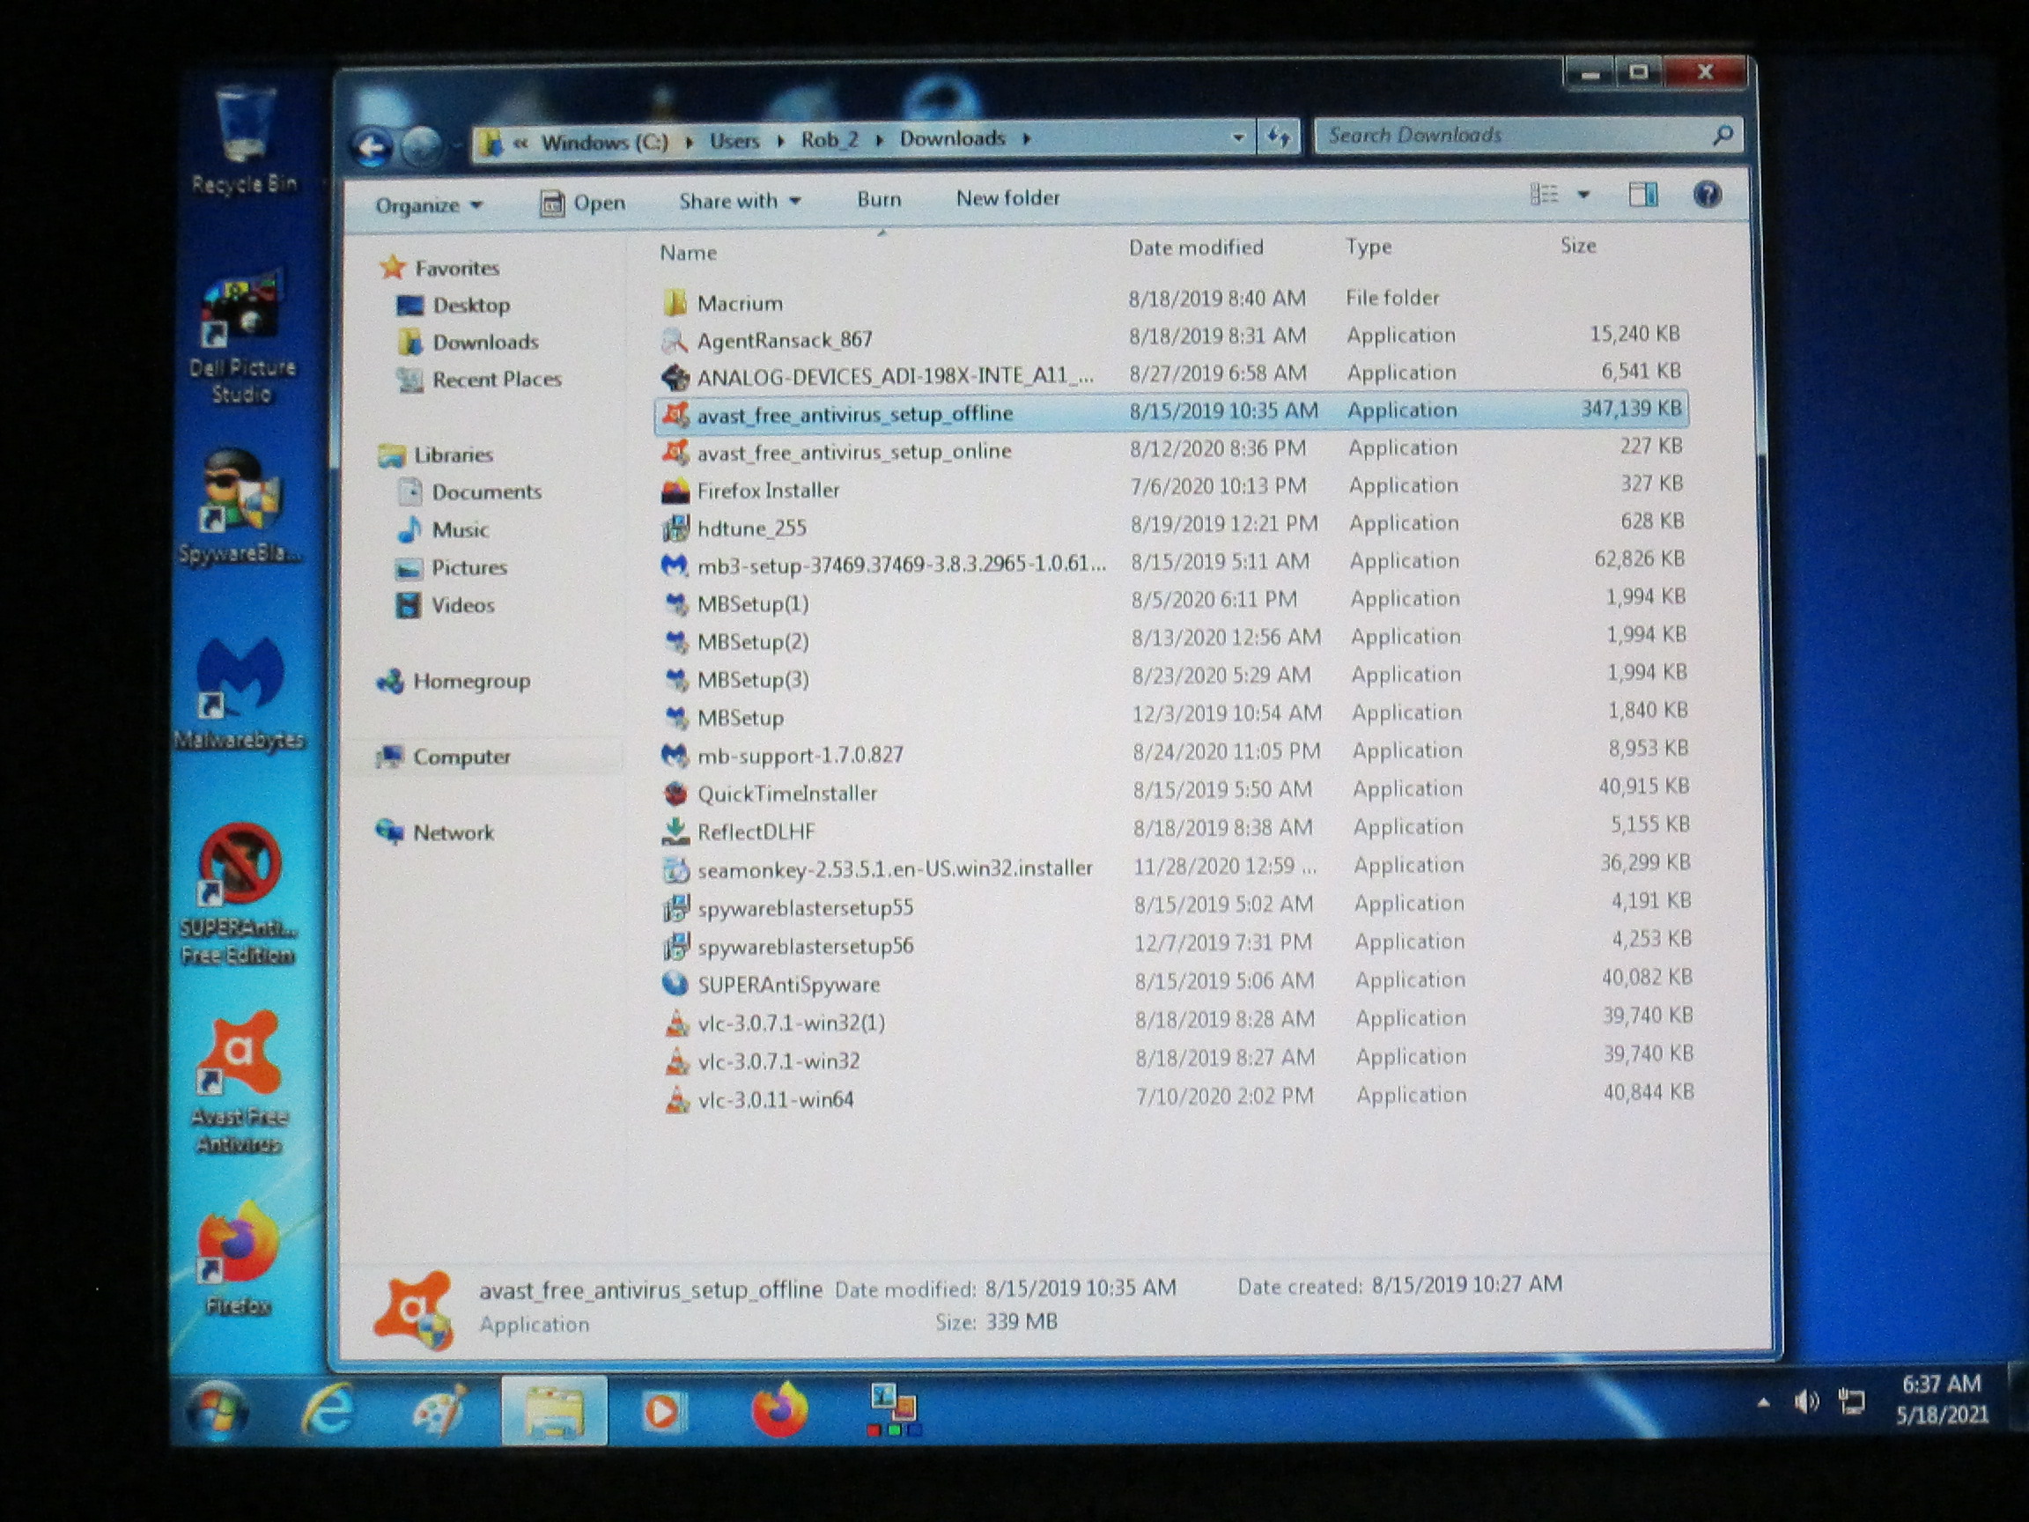
Task: Expand breadcrumb arrow after Downloads
Action: (x=1027, y=138)
